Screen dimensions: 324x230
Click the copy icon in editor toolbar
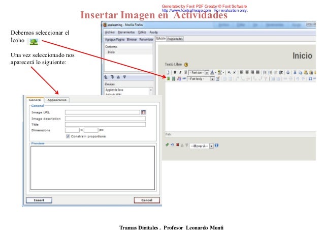(x=301, y=73)
